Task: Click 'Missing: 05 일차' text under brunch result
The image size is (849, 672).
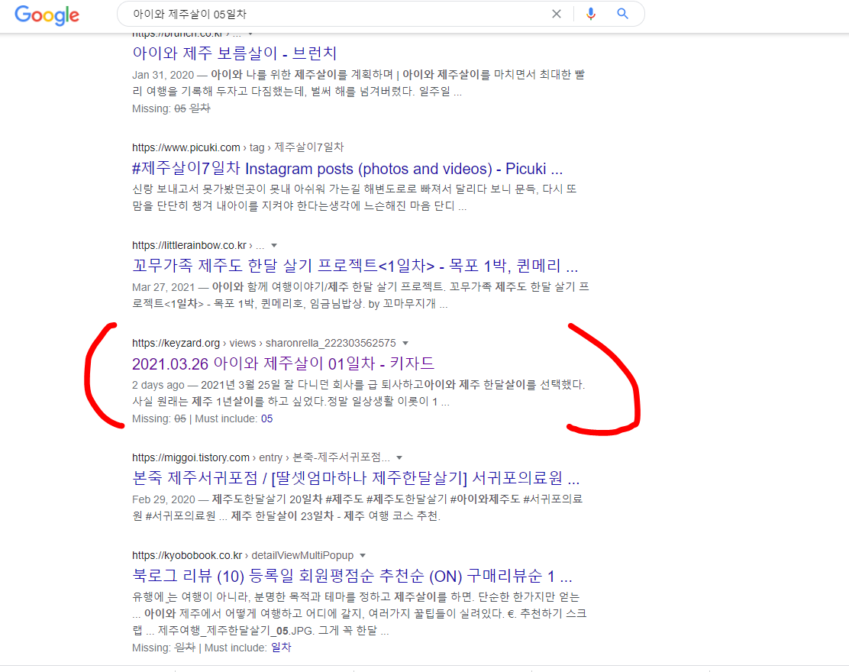Action: (x=171, y=108)
